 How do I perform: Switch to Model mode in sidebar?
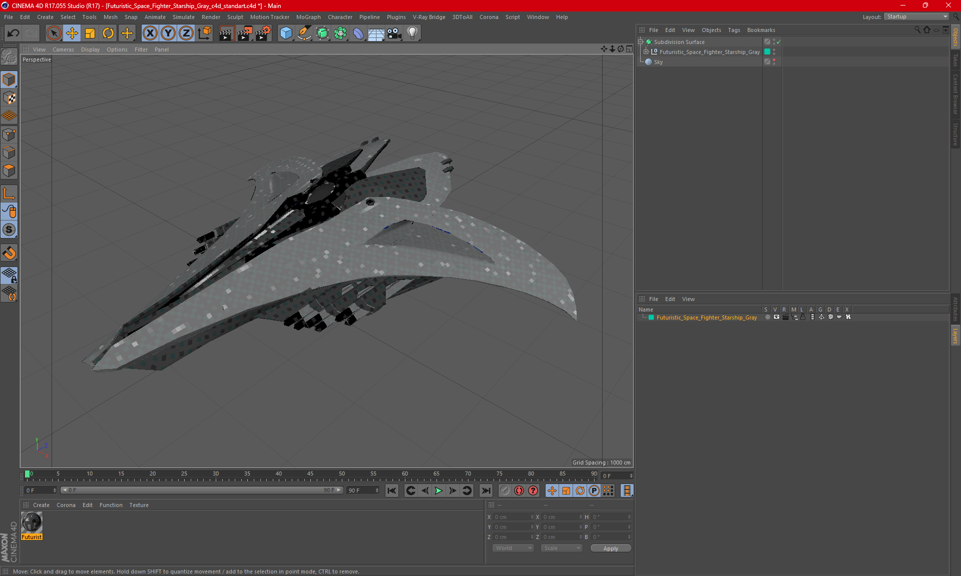click(x=9, y=80)
